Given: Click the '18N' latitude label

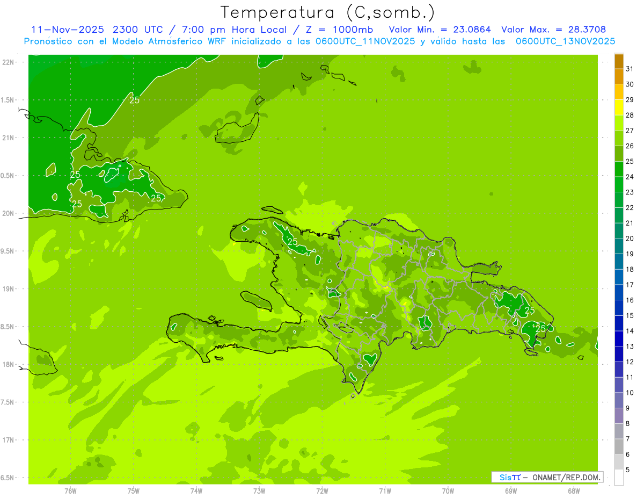Looking at the screenshot, I should [x=9, y=364].
